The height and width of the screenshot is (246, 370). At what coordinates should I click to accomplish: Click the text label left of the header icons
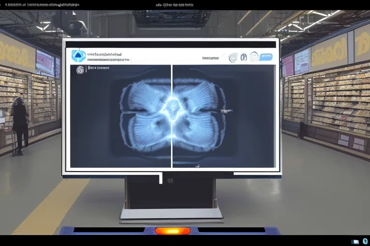click(x=211, y=58)
